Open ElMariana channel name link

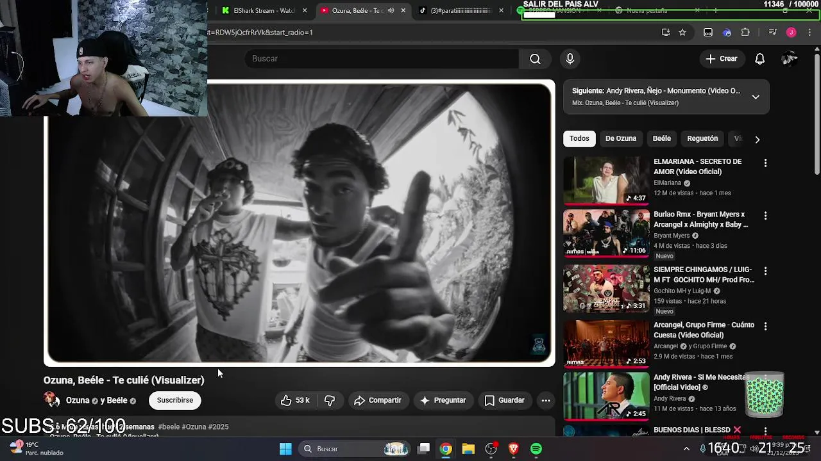click(667, 183)
